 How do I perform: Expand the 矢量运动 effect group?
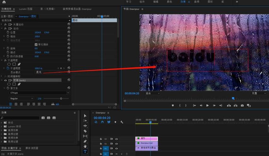click(x=2, y=24)
